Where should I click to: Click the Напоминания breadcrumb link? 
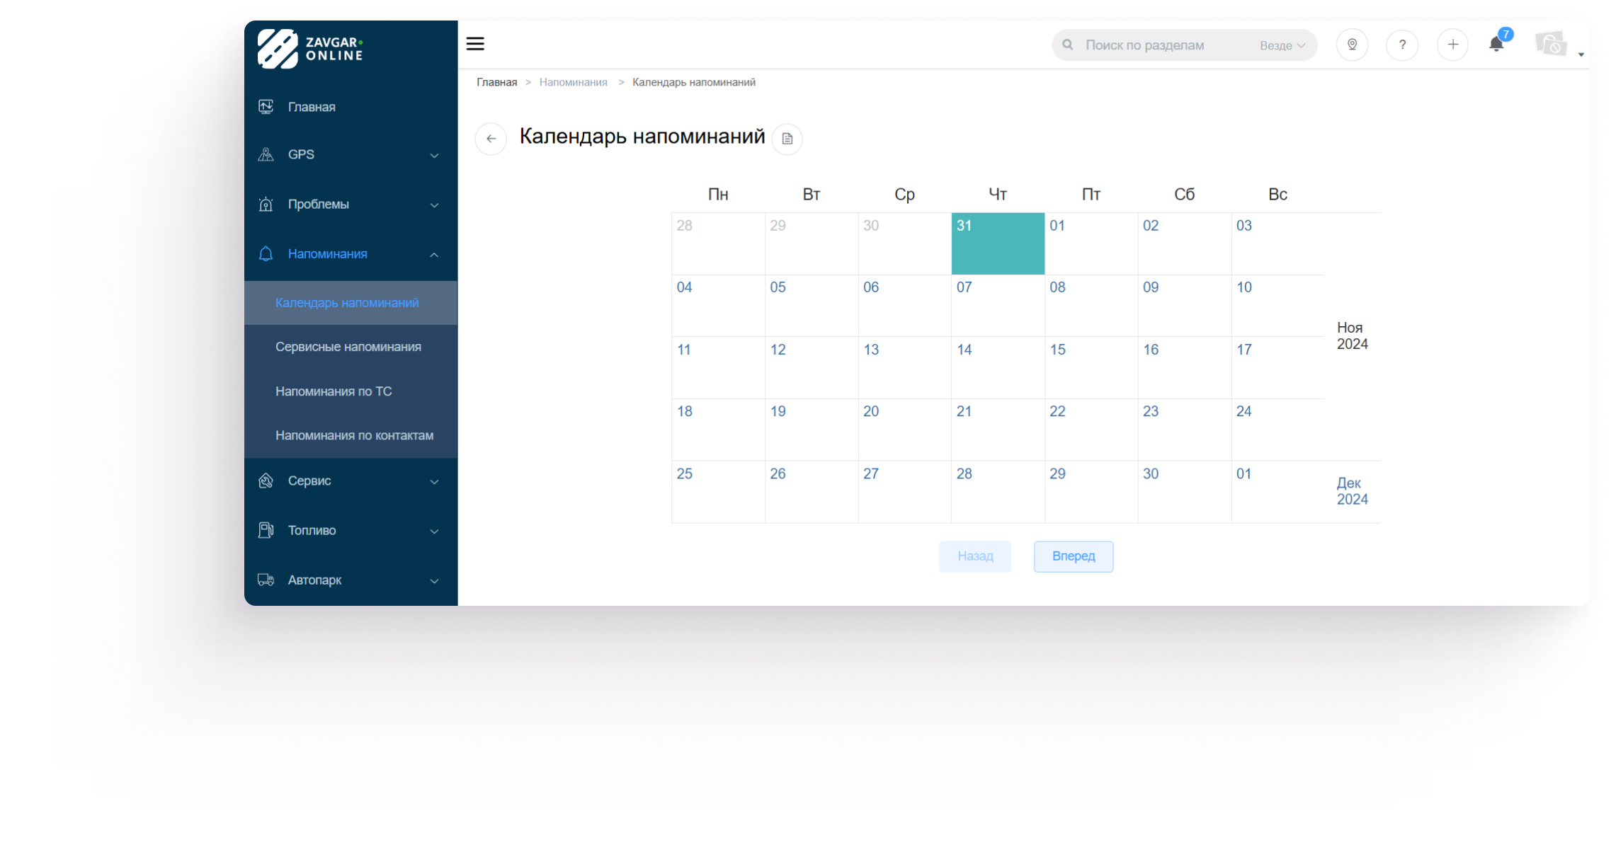pyautogui.click(x=573, y=82)
